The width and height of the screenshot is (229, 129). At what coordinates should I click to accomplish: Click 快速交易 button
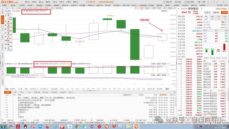coord(168,2)
